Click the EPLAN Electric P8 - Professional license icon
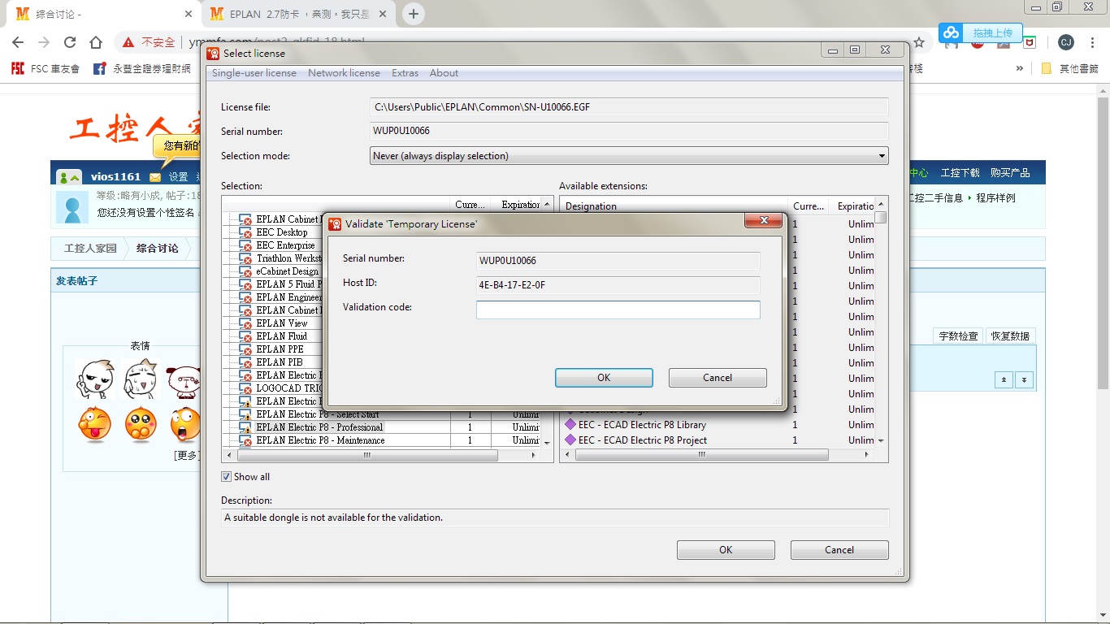This screenshot has height=624, width=1110. click(245, 427)
